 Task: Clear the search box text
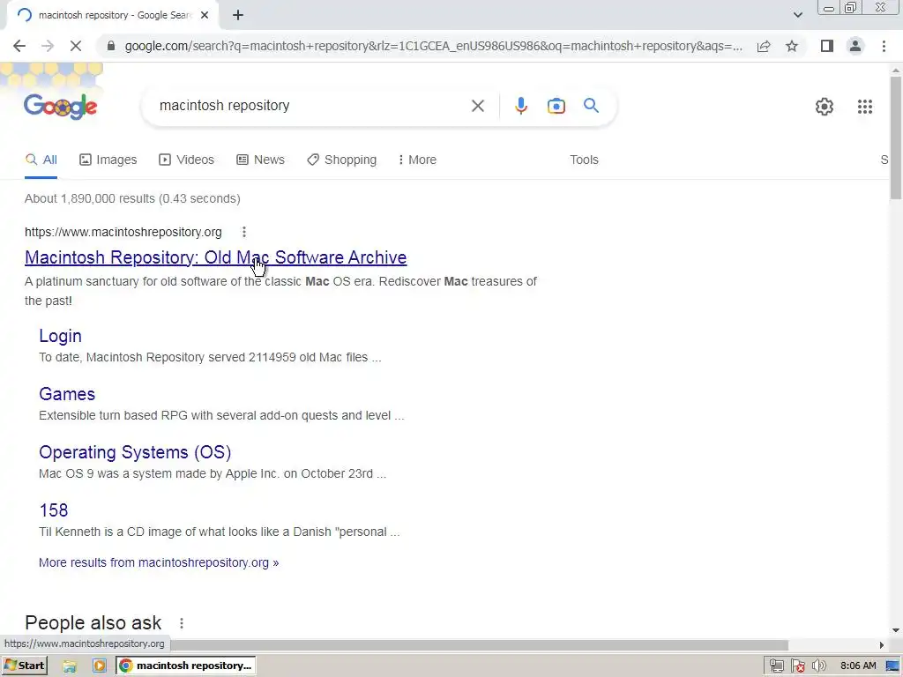(477, 106)
